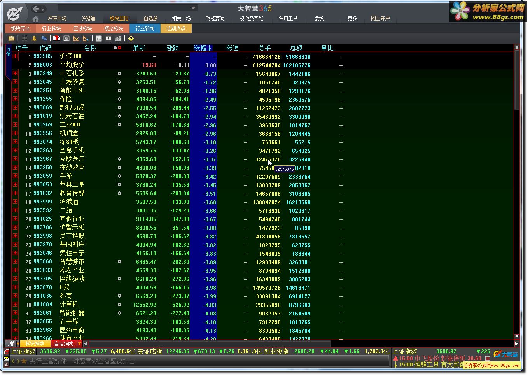
Task: Open the 沪深市场 menu
Action: (57, 18)
